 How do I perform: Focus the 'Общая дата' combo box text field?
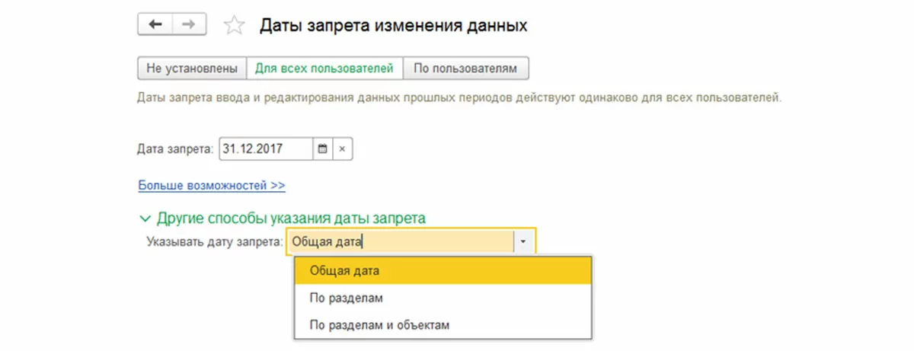tap(399, 243)
